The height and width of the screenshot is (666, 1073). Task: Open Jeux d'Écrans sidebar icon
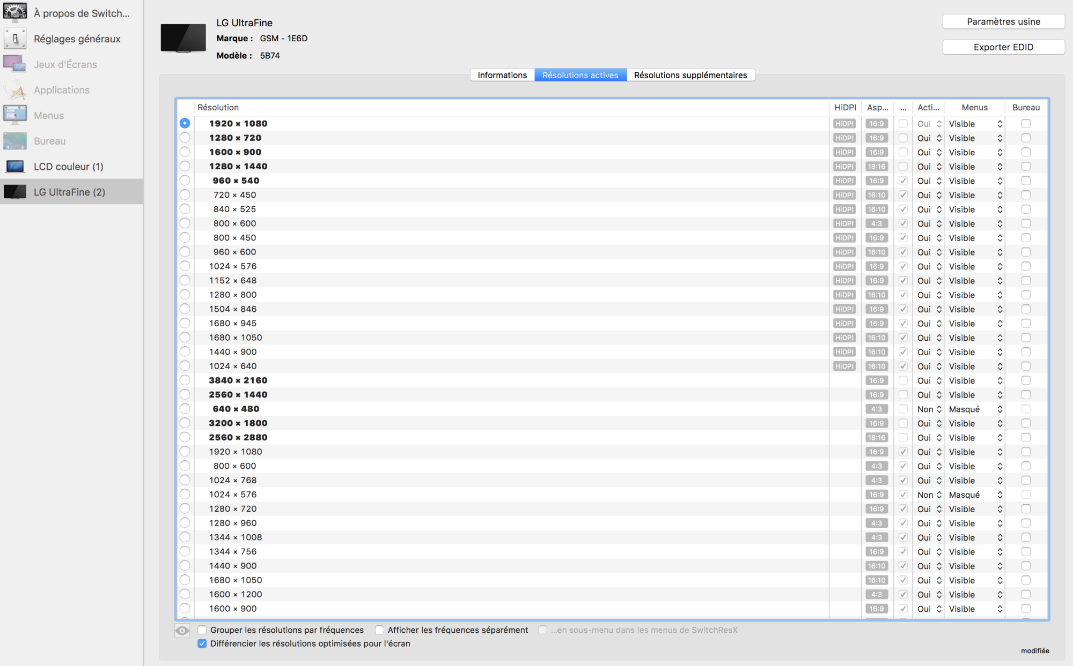pos(15,64)
